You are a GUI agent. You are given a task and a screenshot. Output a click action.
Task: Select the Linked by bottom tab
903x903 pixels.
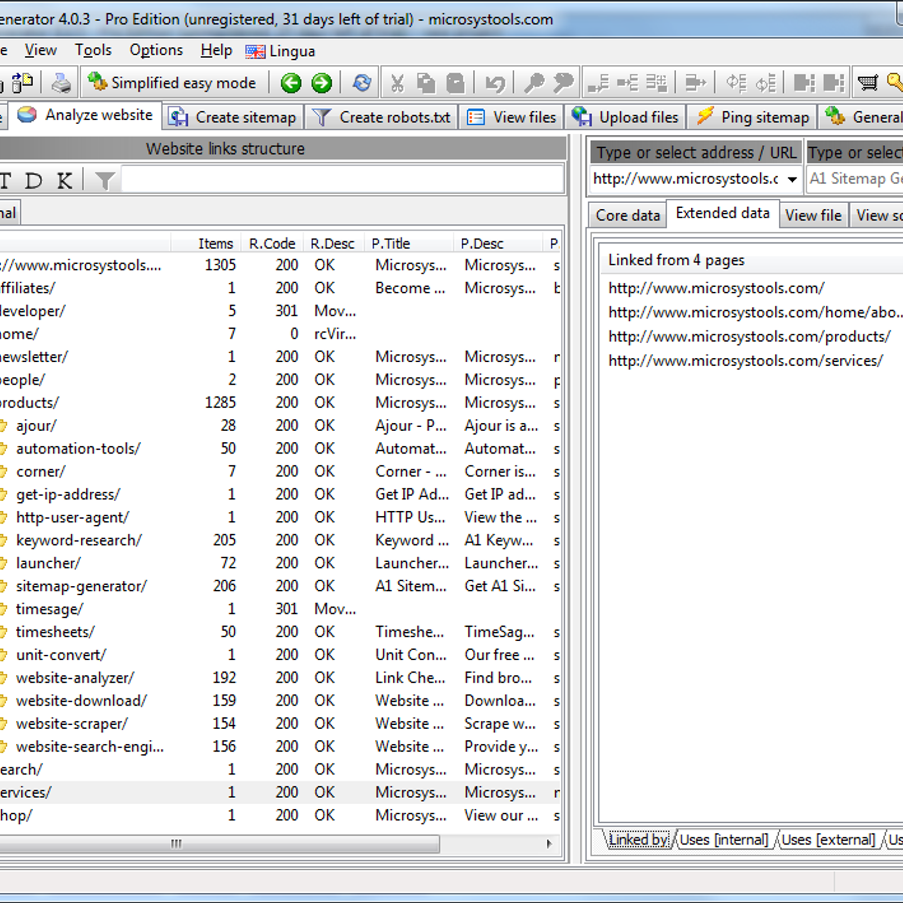639,840
